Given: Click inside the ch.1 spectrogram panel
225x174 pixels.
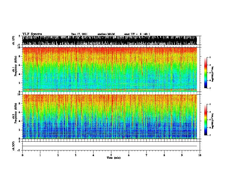Looking at the screenshot, I should [x=110, y=69].
